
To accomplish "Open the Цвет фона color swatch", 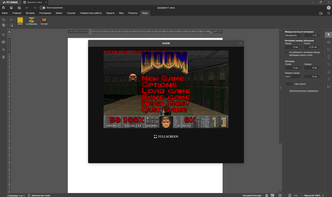I will (x=289, y=84).
